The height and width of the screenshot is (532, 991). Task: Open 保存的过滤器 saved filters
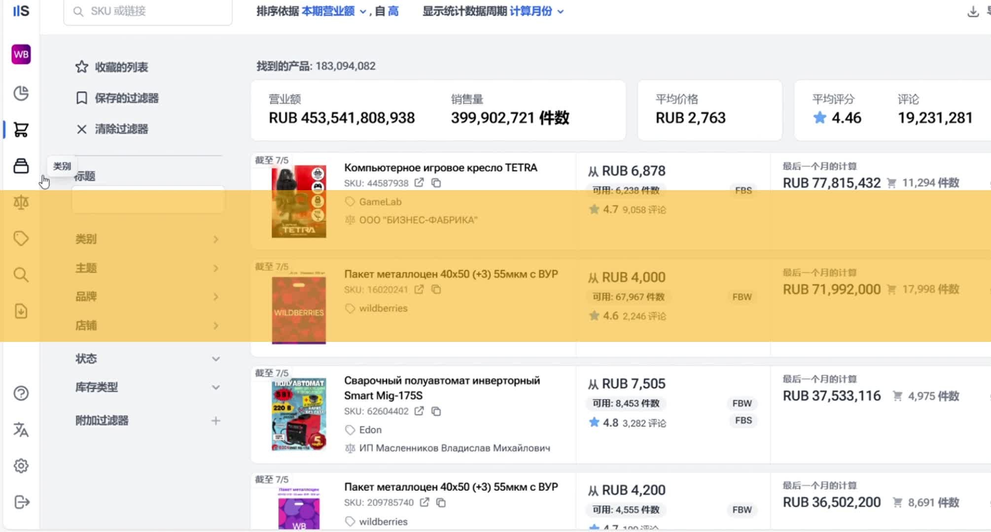click(127, 98)
